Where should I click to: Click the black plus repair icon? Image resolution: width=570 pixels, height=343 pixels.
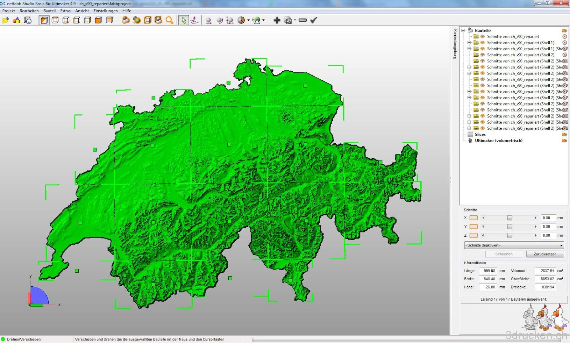click(x=277, y=20)
